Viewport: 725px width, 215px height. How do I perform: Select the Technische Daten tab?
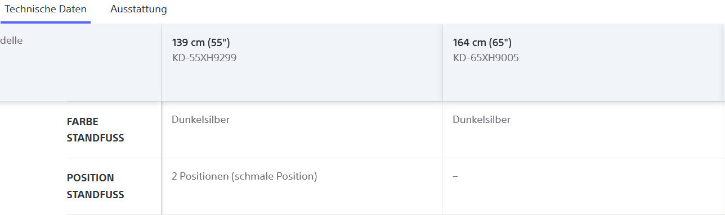click(x=46, y=10)
